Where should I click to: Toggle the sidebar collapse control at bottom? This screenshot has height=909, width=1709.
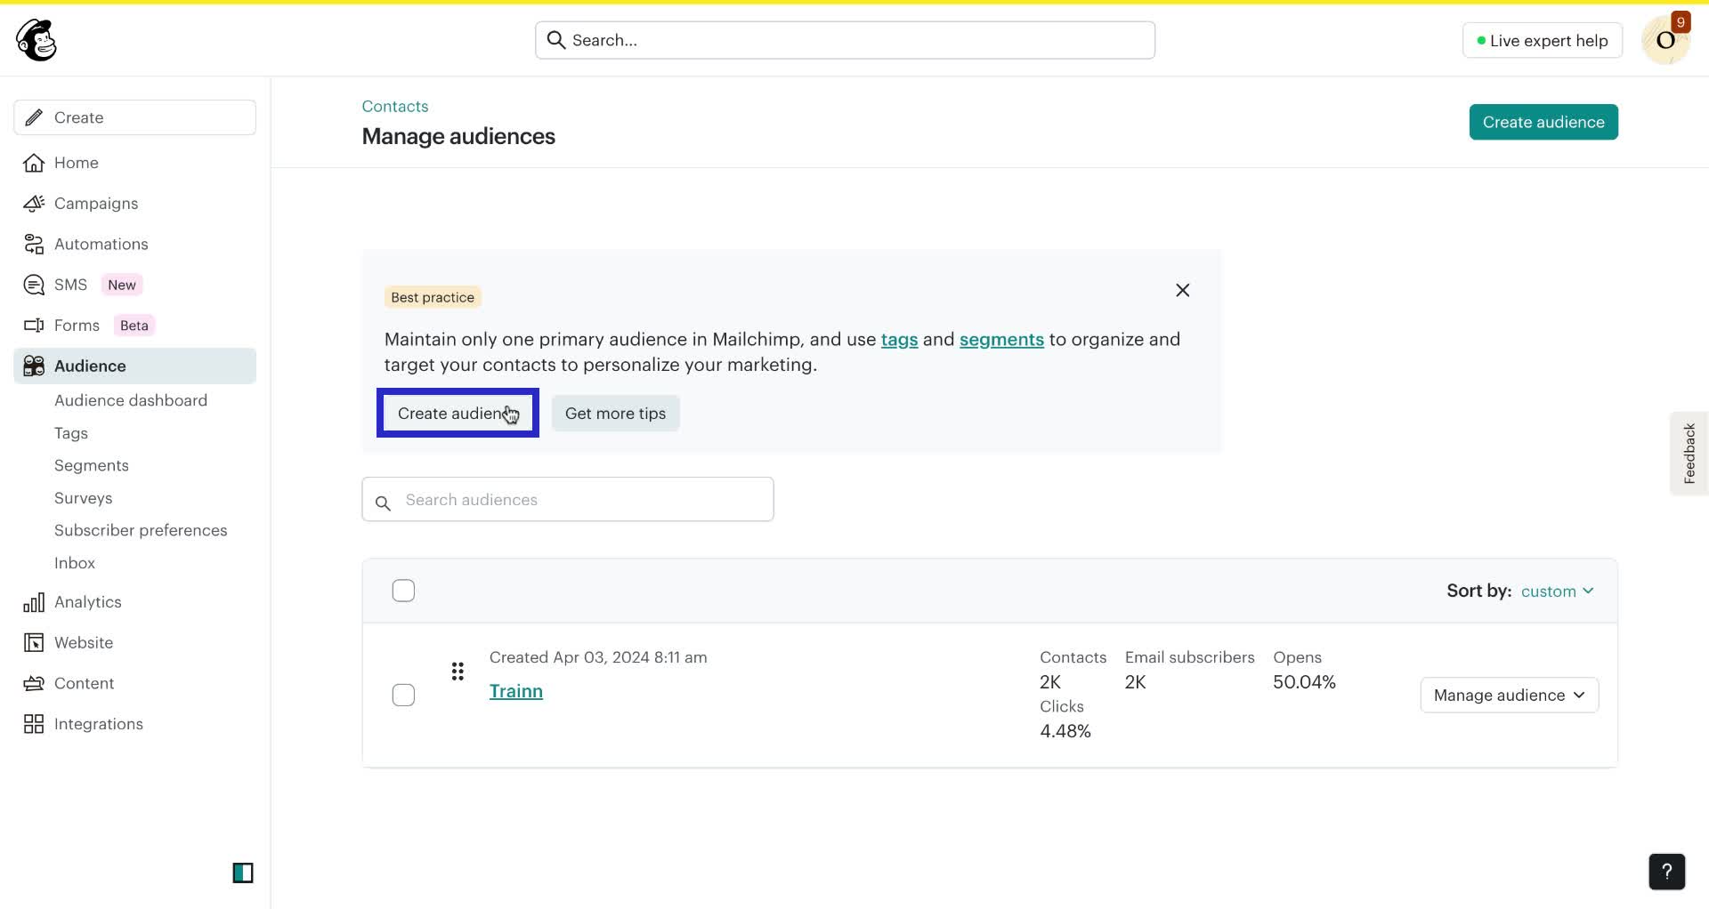(243, 873)
